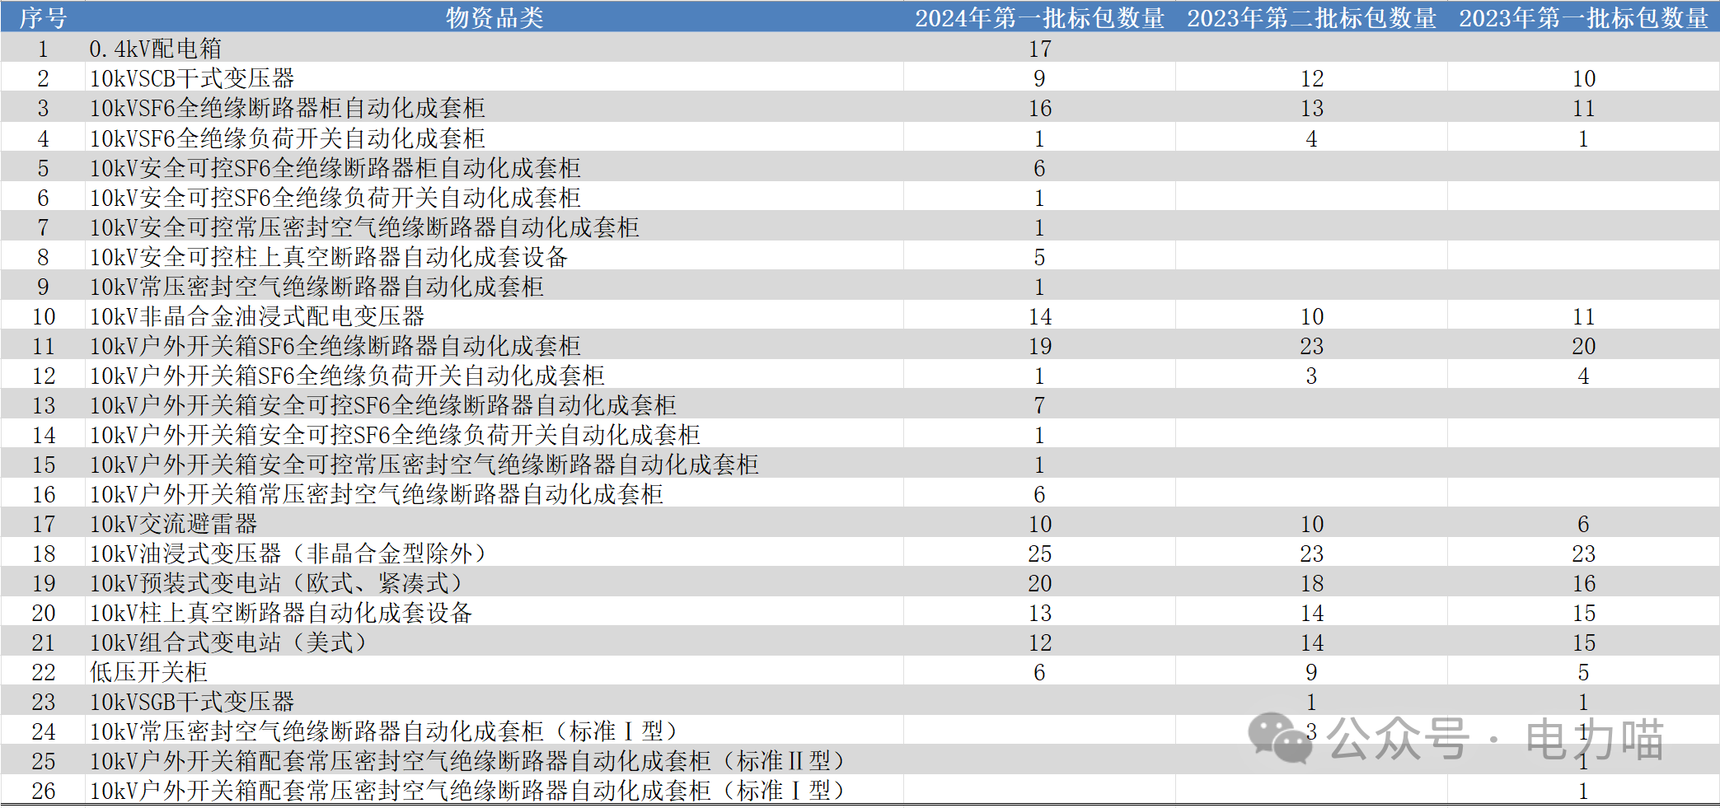Select 10kV组合式变电站（美式） cell
The image size is (1720, 808).
pyautogui.click(x=228, y=642)
